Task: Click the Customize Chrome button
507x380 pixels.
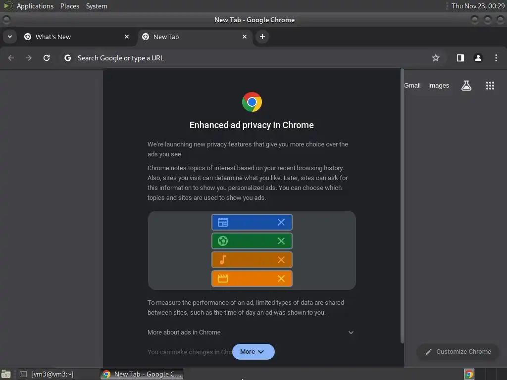Action: tap(458, 352)
